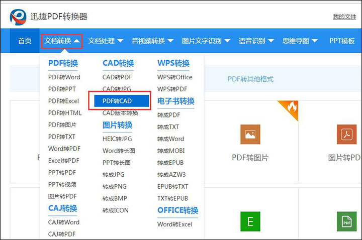Screen dimensions: 362x240
Task: Choose EPUB转TXT option
Action: 172,186
